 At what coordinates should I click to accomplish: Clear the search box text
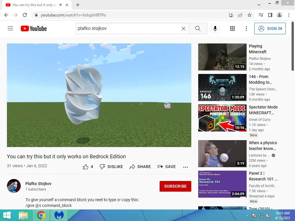pyautogui.click(x=184, y=28)
